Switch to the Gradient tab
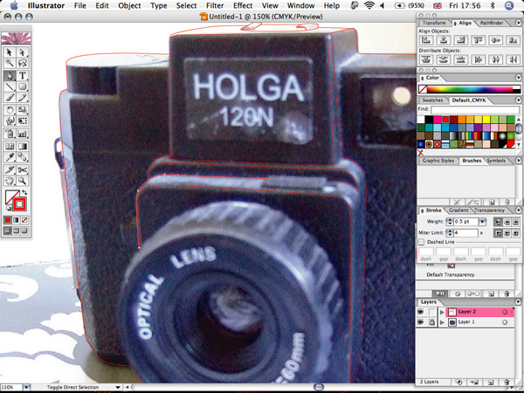The width and height of the screenshot is (524, 393). [458, 210]
